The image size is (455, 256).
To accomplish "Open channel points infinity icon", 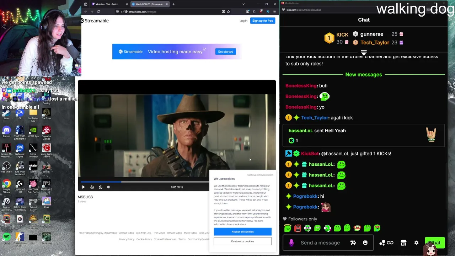I will [x=386, y=243].
